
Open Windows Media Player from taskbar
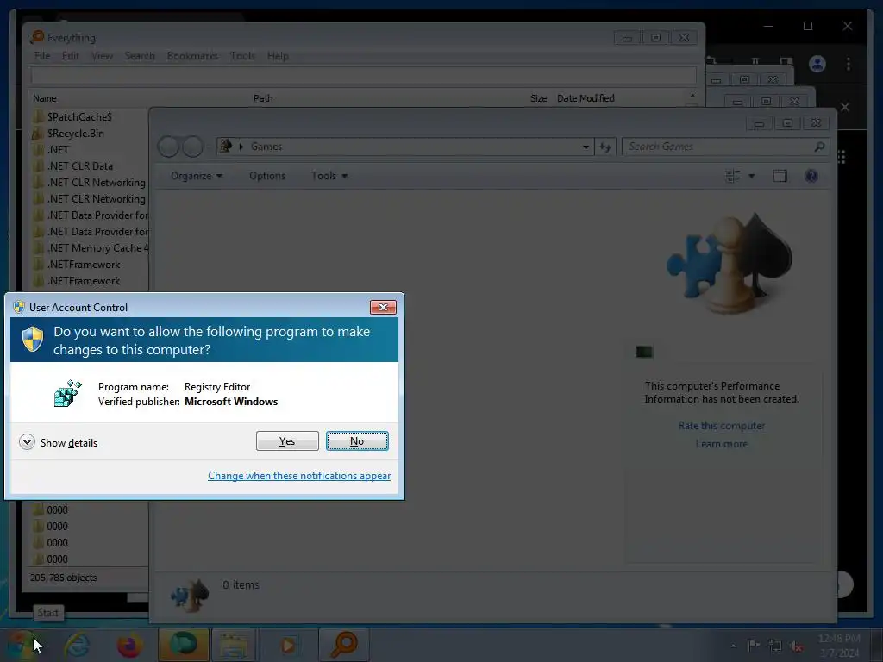288,645
